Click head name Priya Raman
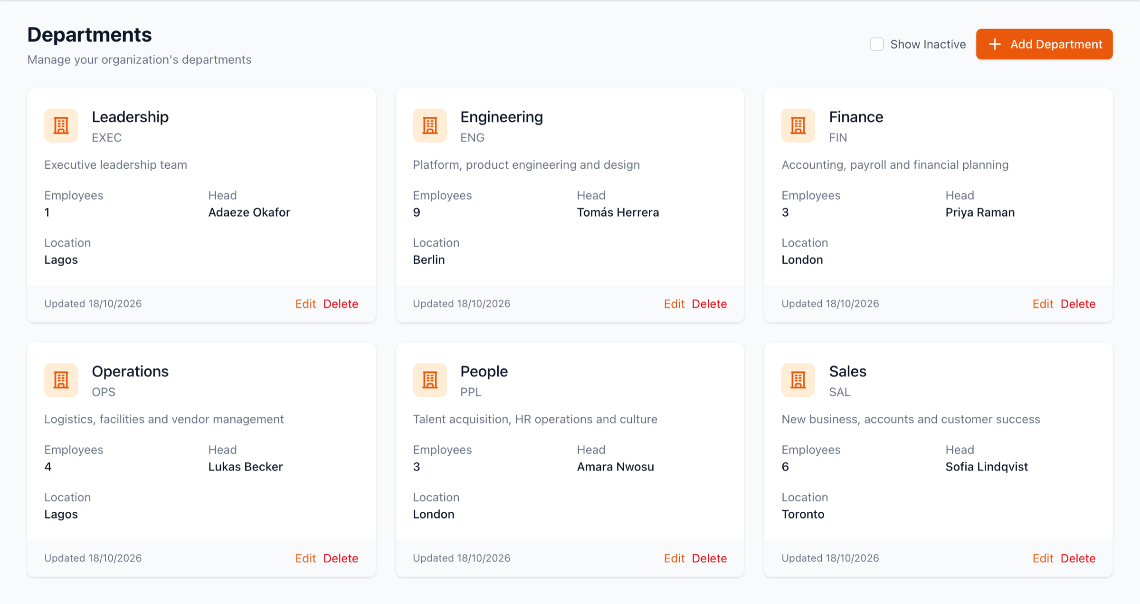 tap(980, 212)
